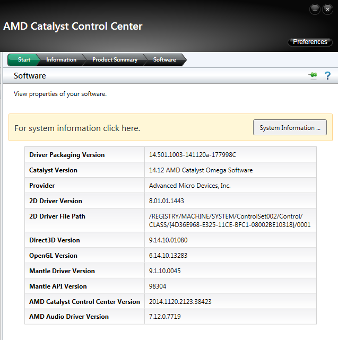Viewport: 338px width, 340px height.
Task: Select the OpenGL Version label
Action: click(53, 256)
